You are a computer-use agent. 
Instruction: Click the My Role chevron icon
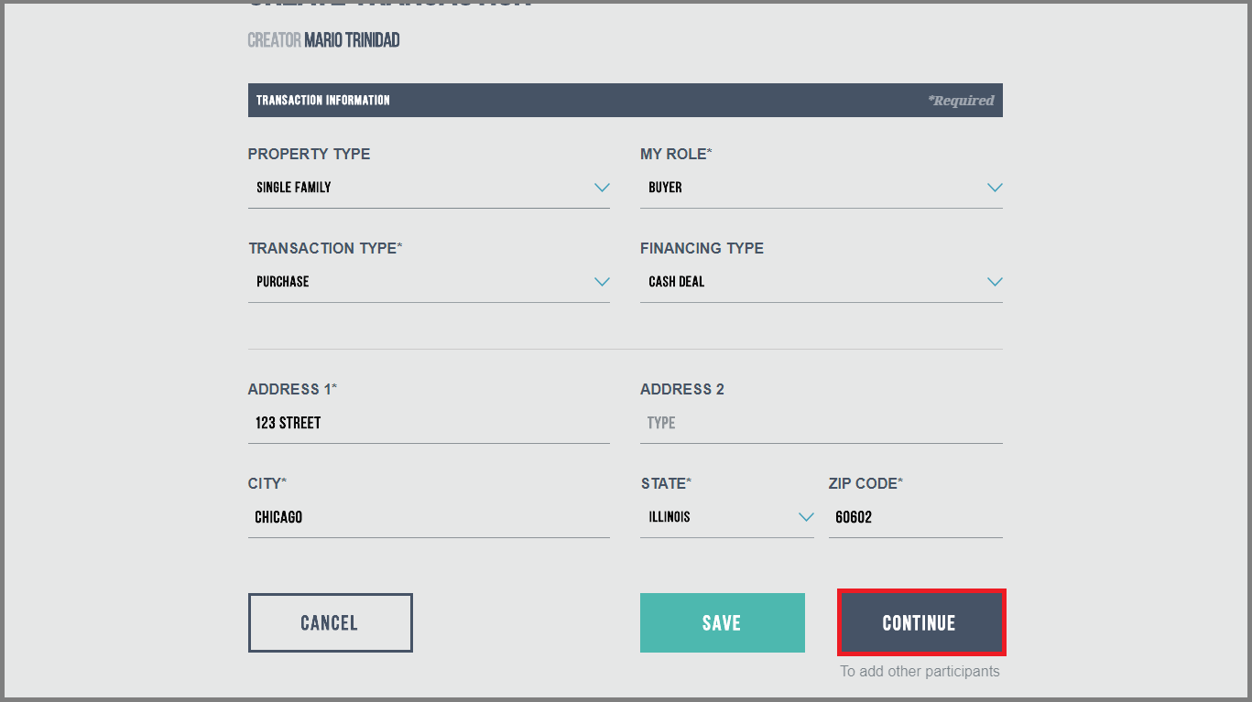coord(995,188)
